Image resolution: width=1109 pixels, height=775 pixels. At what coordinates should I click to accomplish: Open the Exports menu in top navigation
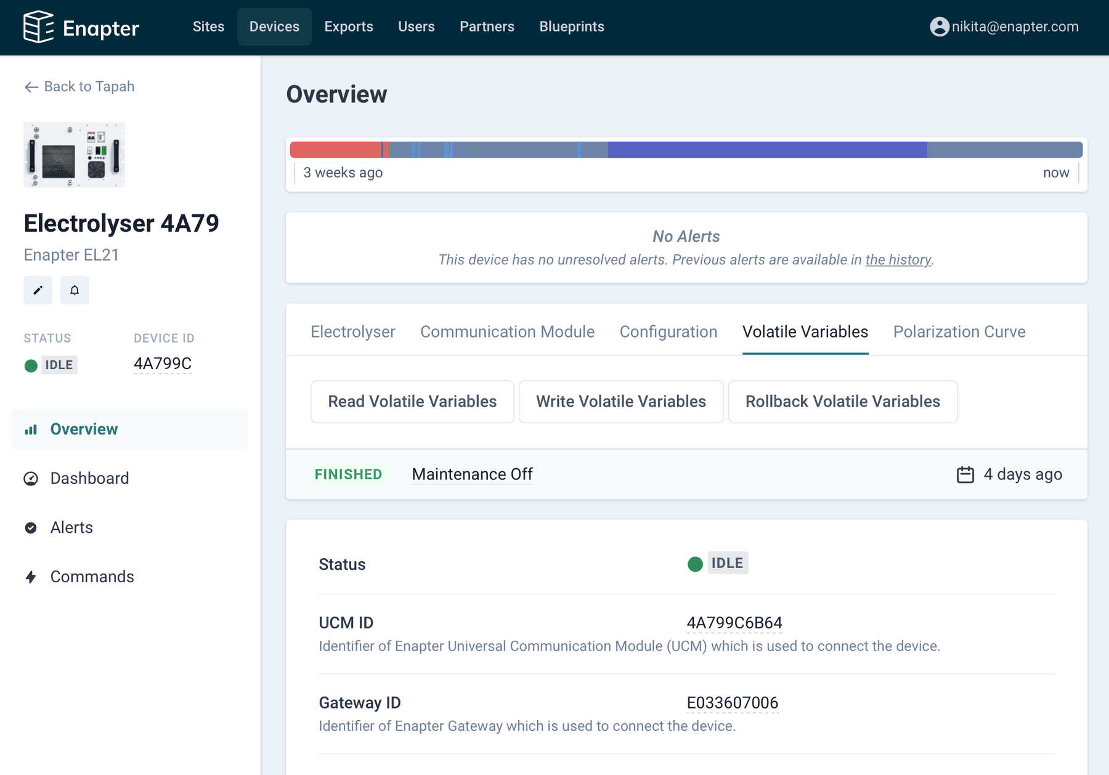tap(349, 27)
